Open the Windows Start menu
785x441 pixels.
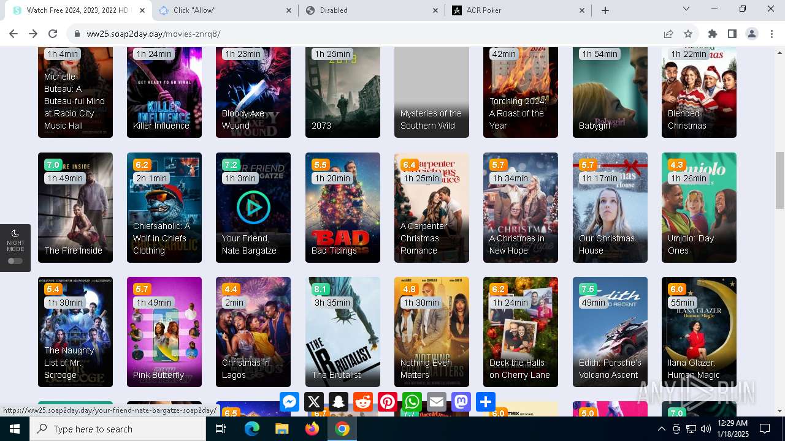click(x=15, y=429)
